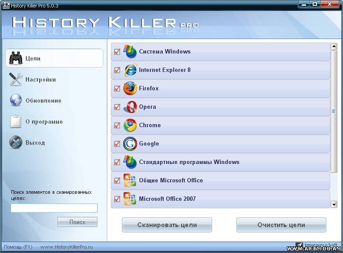The height and width of the screenshot is (253, 343).
Task: Click the round X icon for Выход
Action: coord(16,143)
